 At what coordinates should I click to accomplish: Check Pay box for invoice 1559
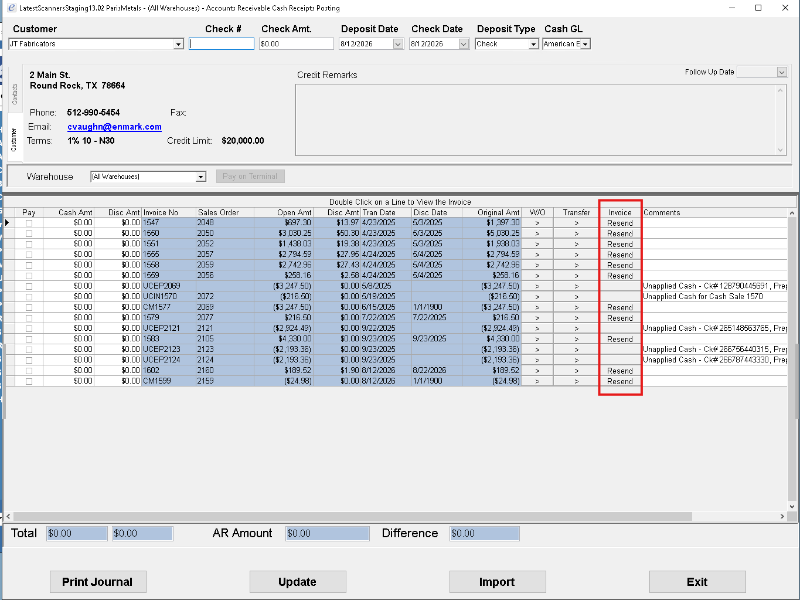click(x=29, y=276)
